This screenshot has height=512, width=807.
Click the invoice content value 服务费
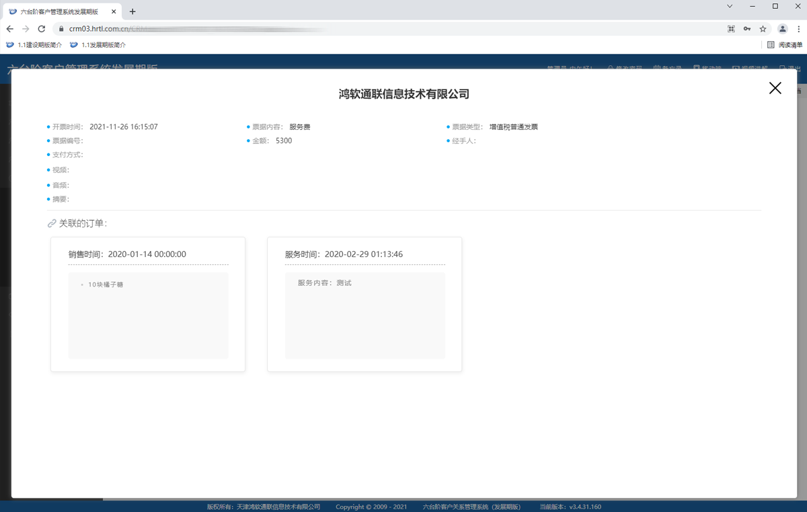tap(300, 127)
